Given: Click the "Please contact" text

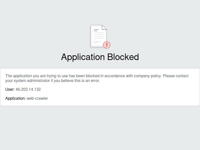Looking at the screenshot, I should (176, 76).
